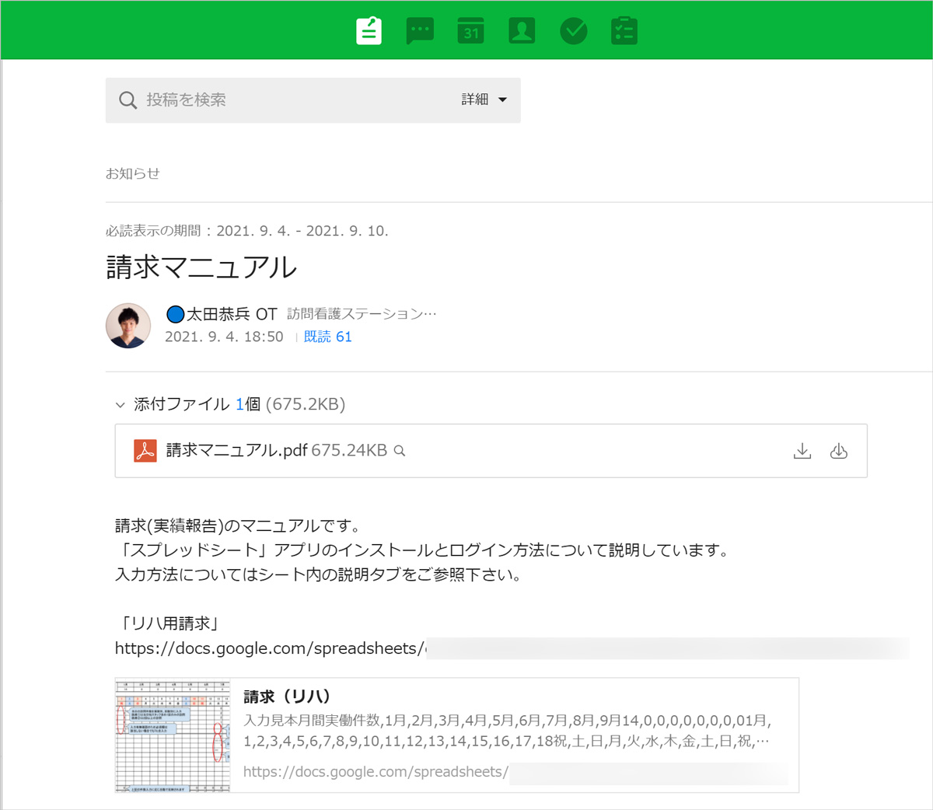The image size is (933, 810).
Task: Open the 請求マニュアル.pdf attachment
Action: point(236,451)
